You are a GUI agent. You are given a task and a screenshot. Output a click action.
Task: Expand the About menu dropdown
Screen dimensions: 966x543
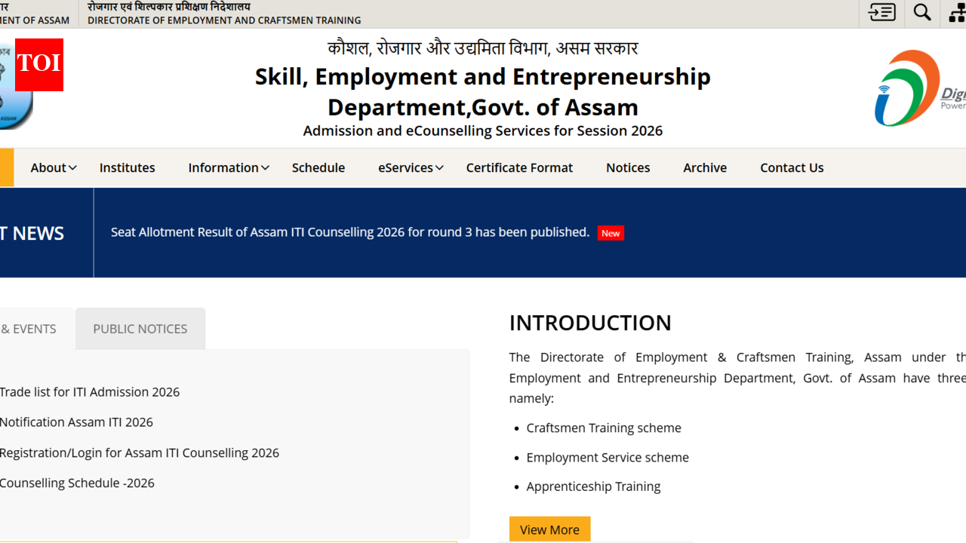[54, 168]
